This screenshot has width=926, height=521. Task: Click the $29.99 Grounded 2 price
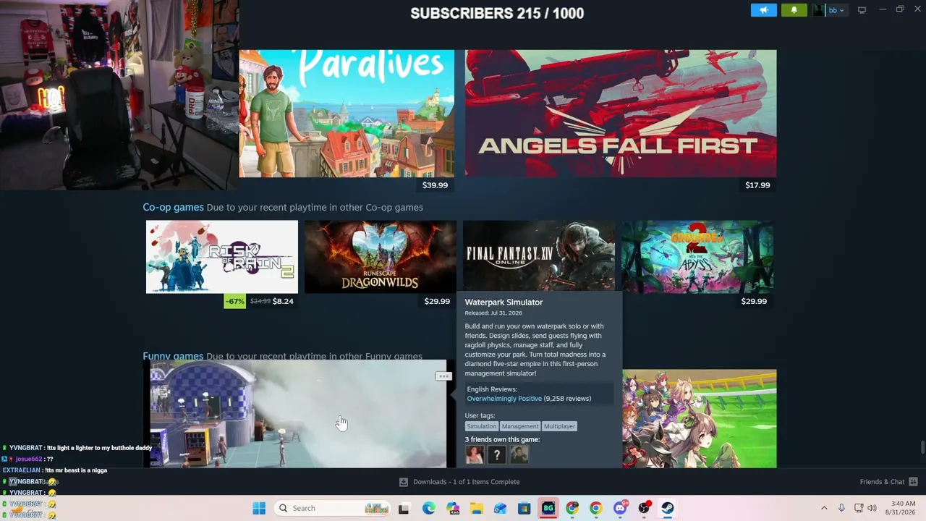pos(754,301)
